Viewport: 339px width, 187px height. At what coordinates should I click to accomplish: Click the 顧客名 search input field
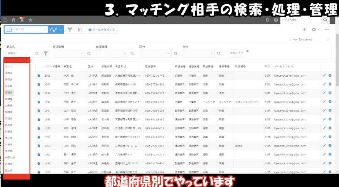tap(19, 53)
